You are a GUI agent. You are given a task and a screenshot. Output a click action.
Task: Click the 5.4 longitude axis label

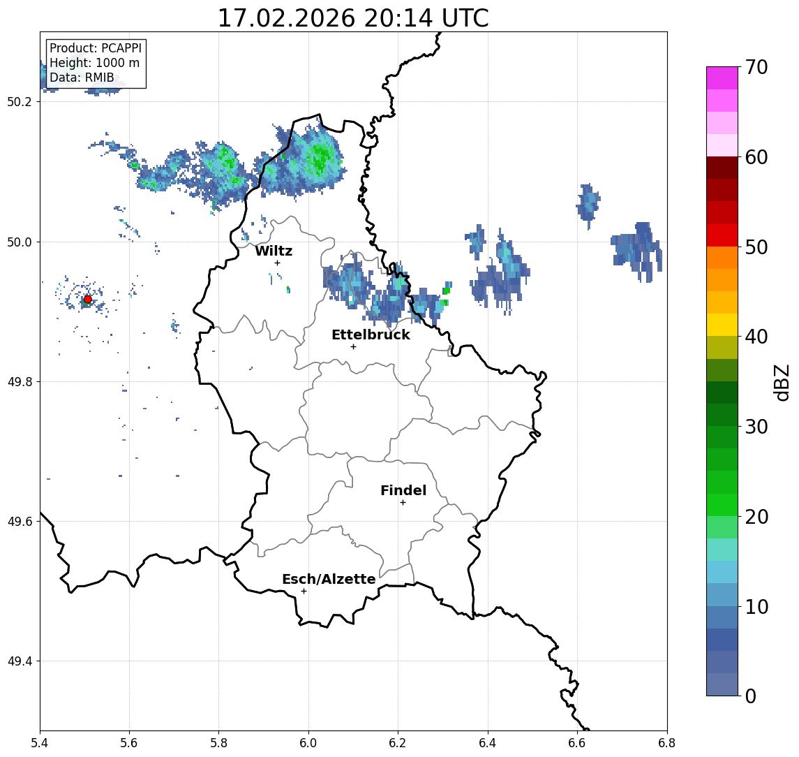tap(40, 743)
